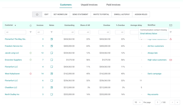Open Chaddton LLC customer link
The height and width of the screenshot is (108, 183).
[x=11, y=87]
